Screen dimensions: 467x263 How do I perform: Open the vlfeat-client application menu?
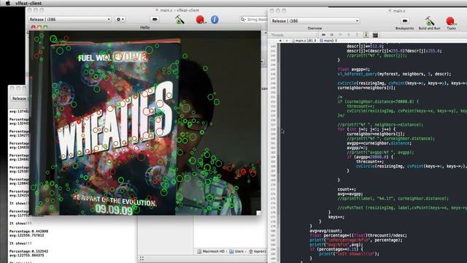tap(28, 3)
